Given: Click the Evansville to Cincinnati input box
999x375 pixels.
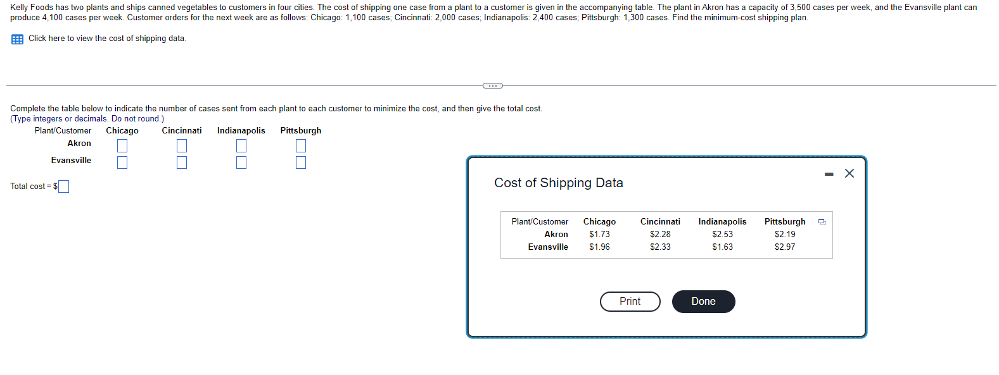Looking at the screenshot, I should tap(182, 163).
